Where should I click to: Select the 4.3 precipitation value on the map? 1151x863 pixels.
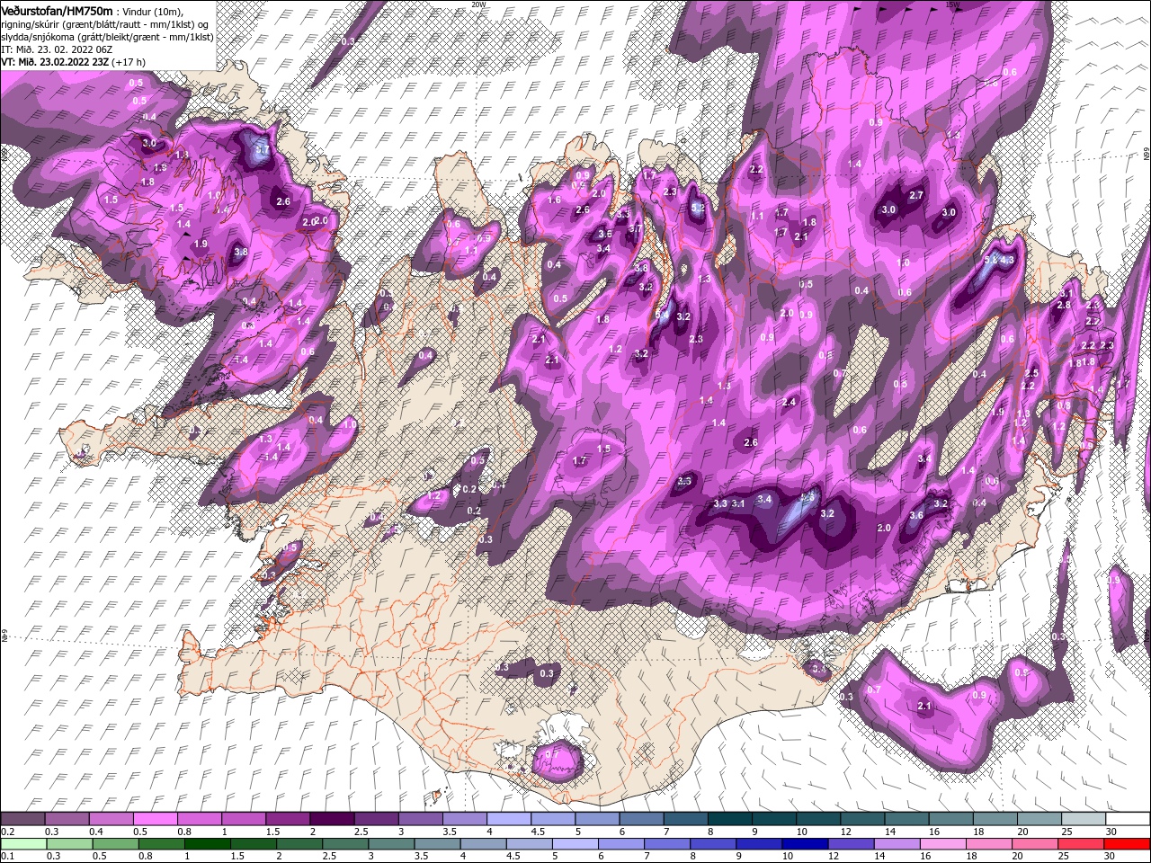(x=1007, y=260)
